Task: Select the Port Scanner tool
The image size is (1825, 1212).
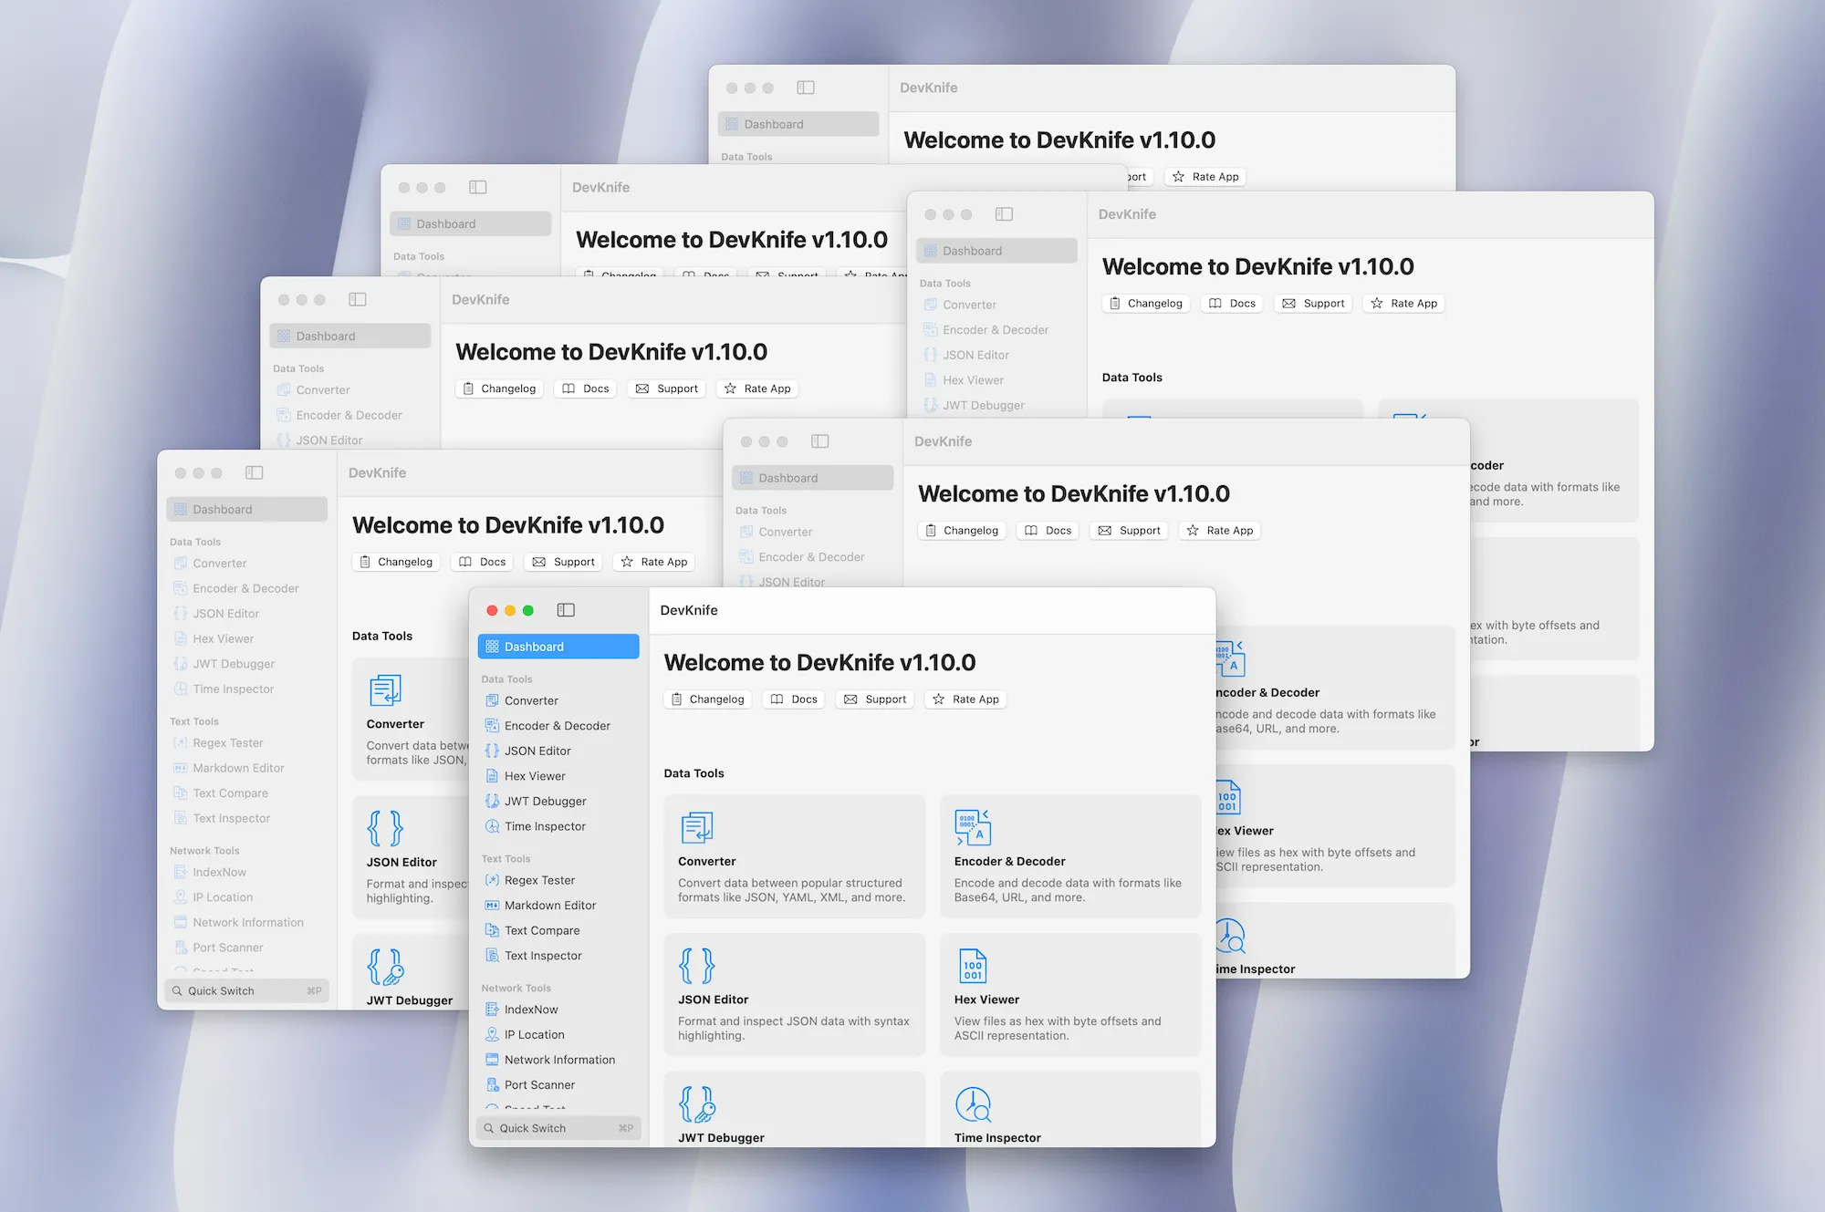Action: coord(539,1084)
